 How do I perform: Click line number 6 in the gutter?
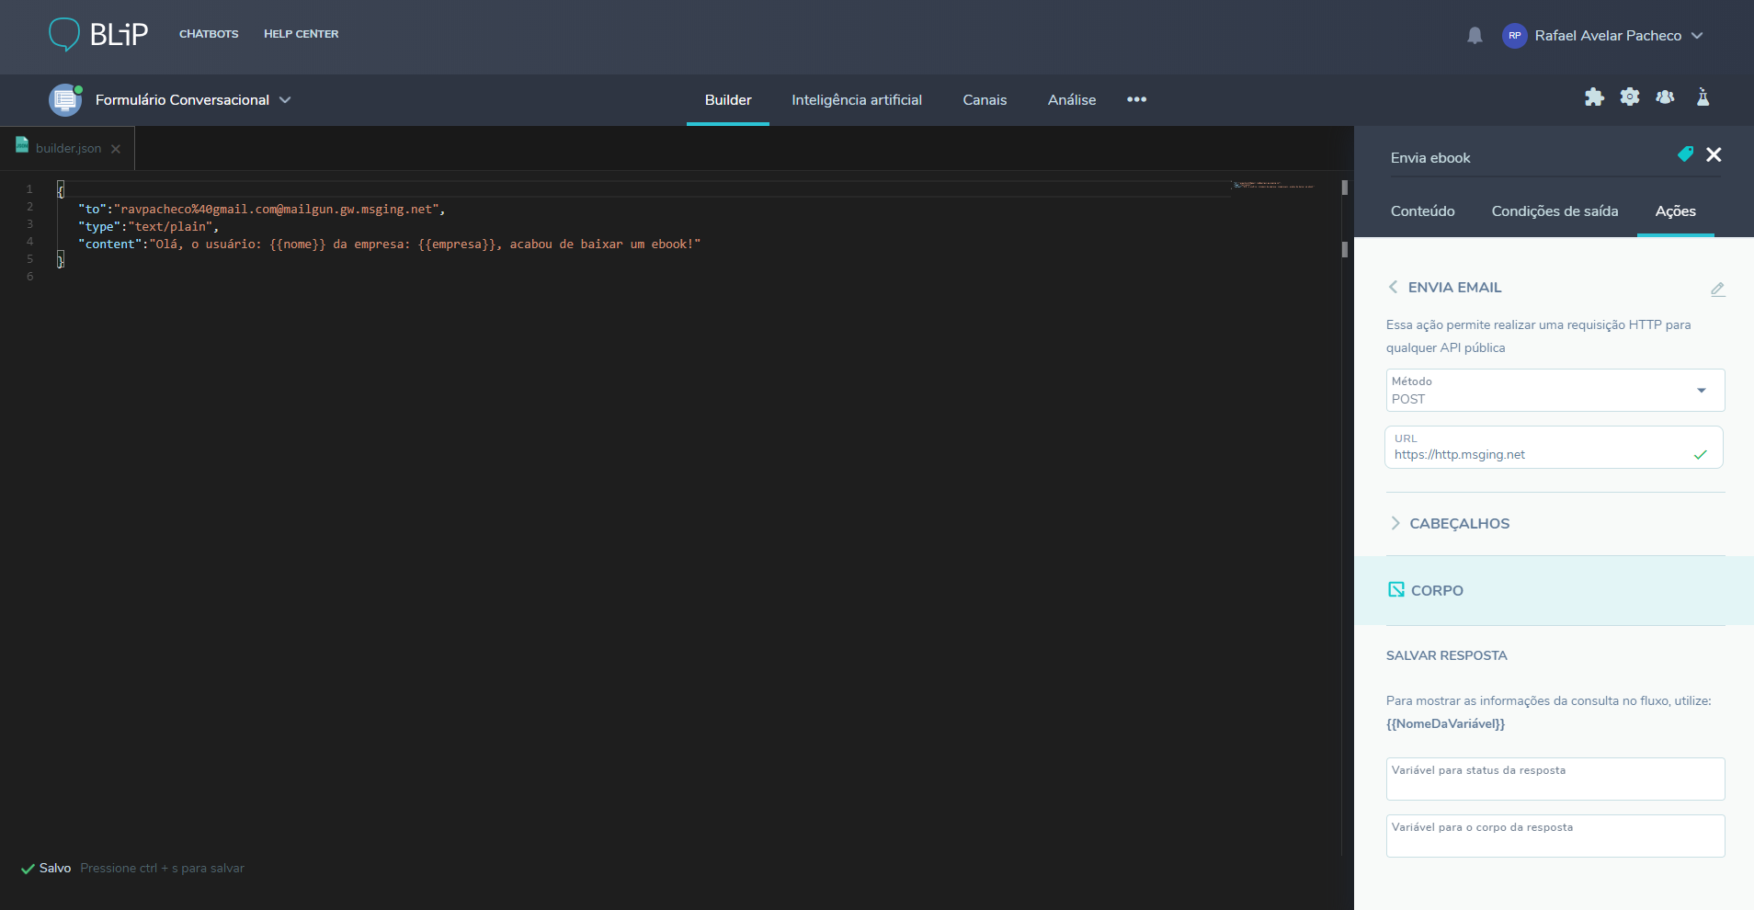coord(30,276)
